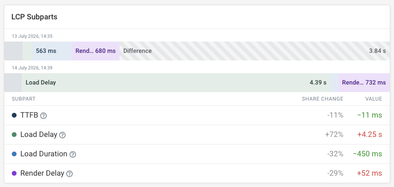Click the purple Render Delay color dot
This screenshot has width=394, height=187.
tap(14, 173)
